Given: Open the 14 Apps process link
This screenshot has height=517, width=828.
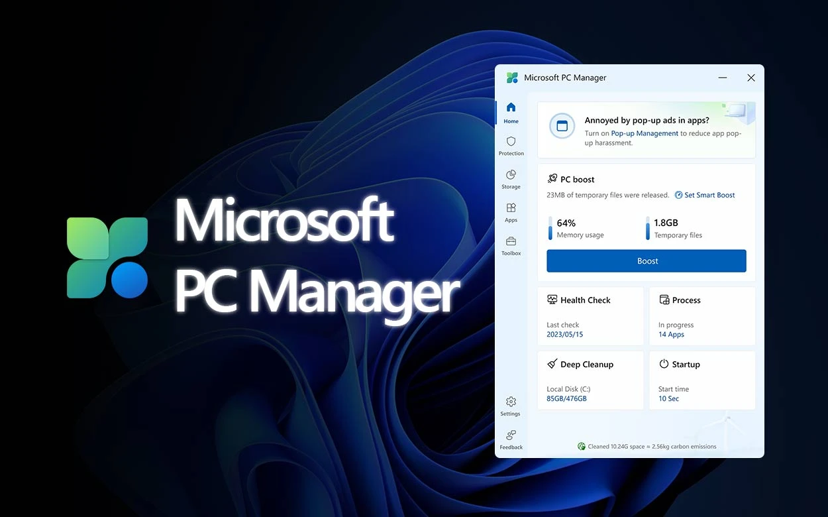Looking at the screenshot, I should click(x=671, y=335).
